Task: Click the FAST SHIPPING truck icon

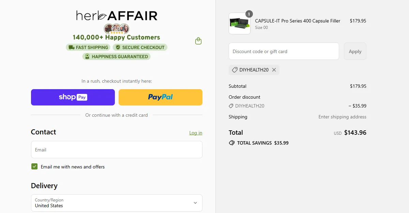Action: click(72, 47)
